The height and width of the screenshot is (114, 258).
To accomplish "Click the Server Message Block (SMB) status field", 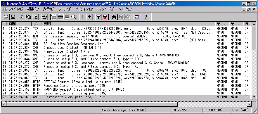I will pos(136,110).
